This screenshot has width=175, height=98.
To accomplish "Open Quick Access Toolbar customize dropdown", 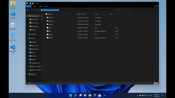I will click(35, 4).
